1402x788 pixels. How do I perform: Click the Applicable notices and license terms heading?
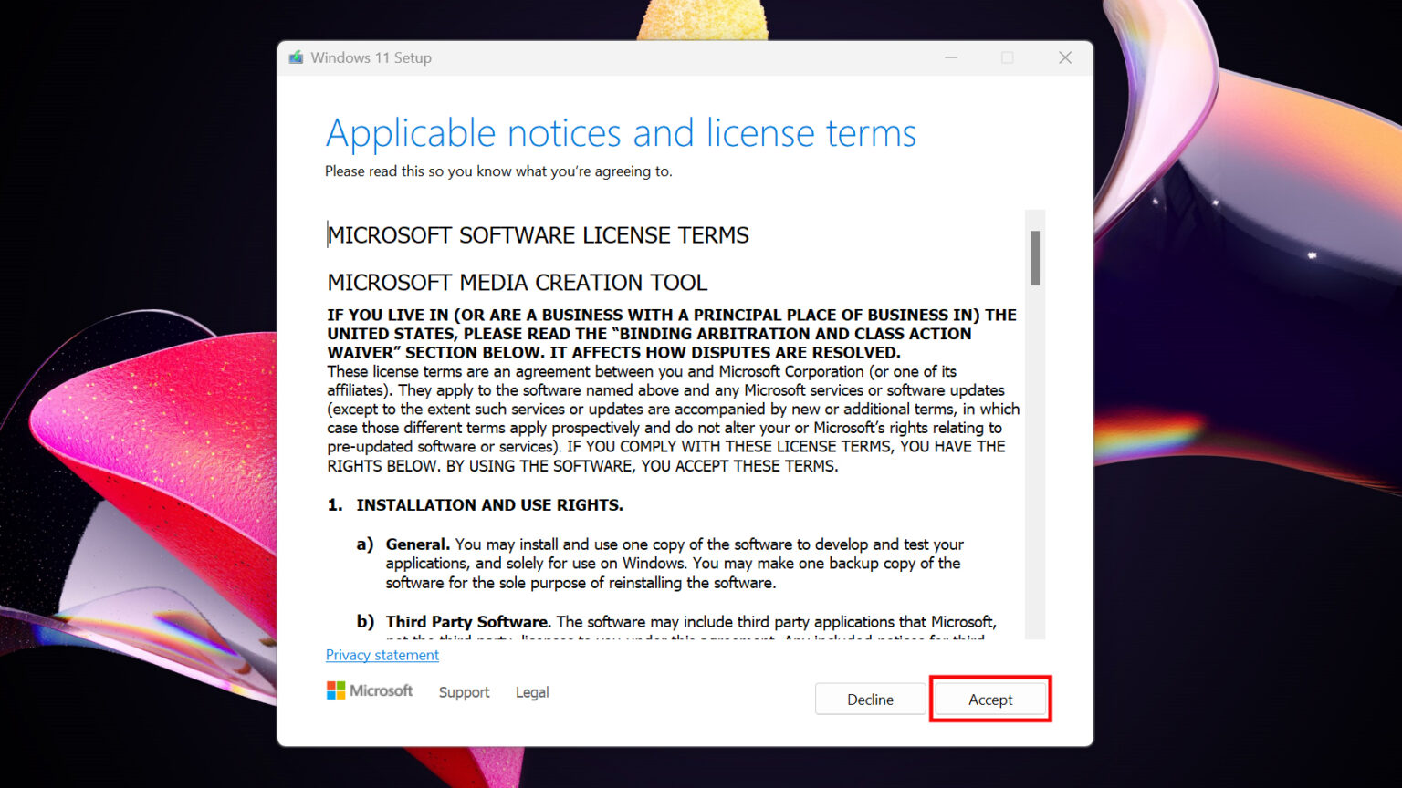coord(621,133)
